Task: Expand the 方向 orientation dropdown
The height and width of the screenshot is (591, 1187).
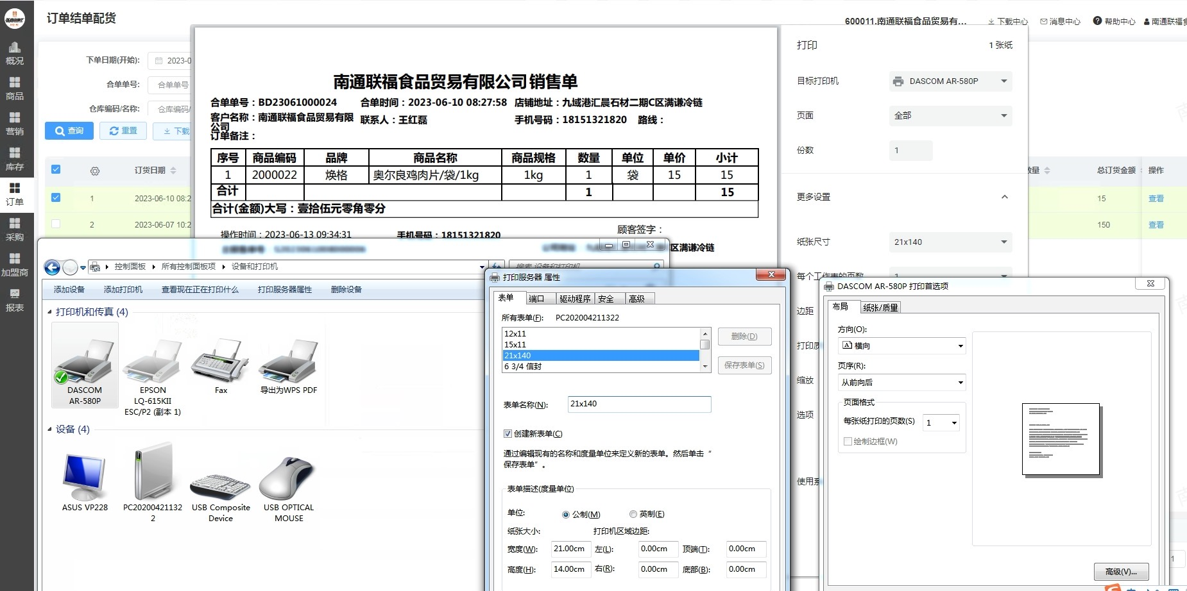Action: coord(901,346)
